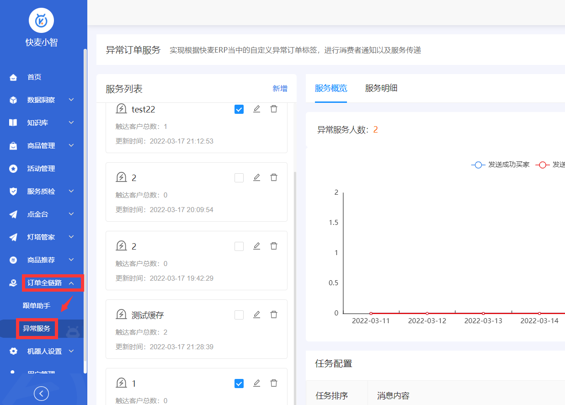Click the 任务排序 column header
The height and width of the screenshot is (405, 565).
tap(332, 395)
